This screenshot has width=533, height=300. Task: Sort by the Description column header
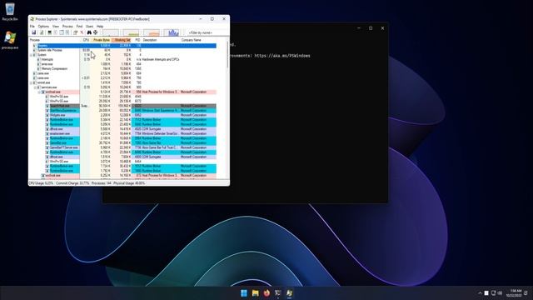click(x=161, y=40)
